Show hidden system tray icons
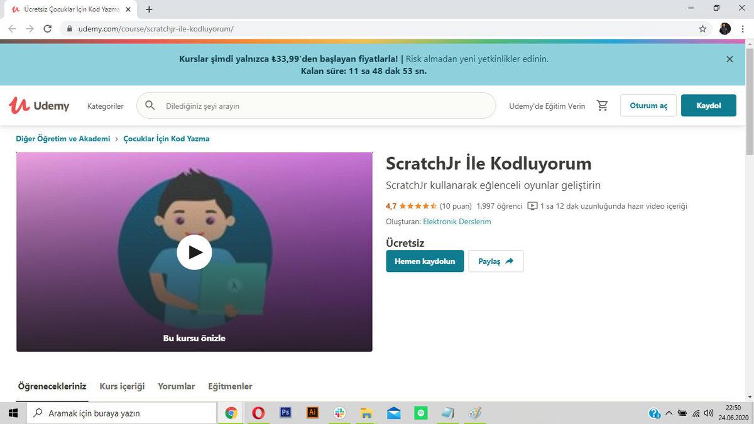 pyautogui.click(x=669, y=413)
